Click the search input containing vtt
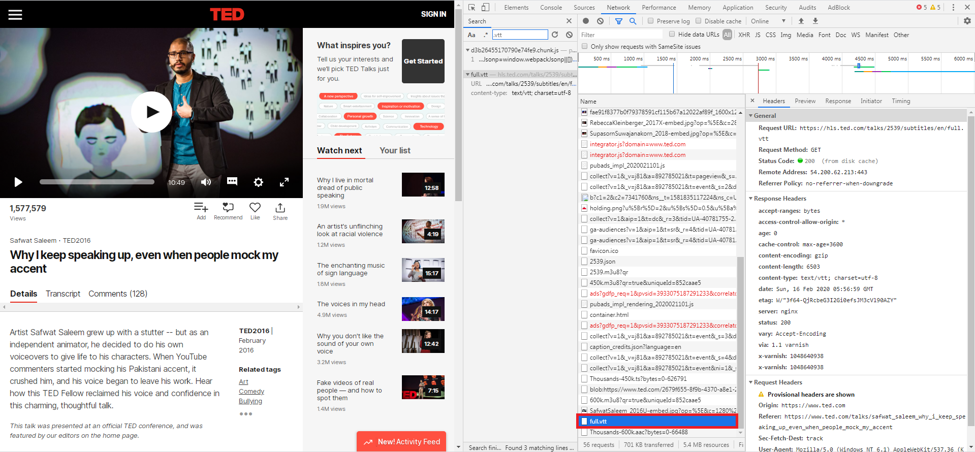Image resolution: width=975 pixels, height=452 pixels. [x=520, y=35]
